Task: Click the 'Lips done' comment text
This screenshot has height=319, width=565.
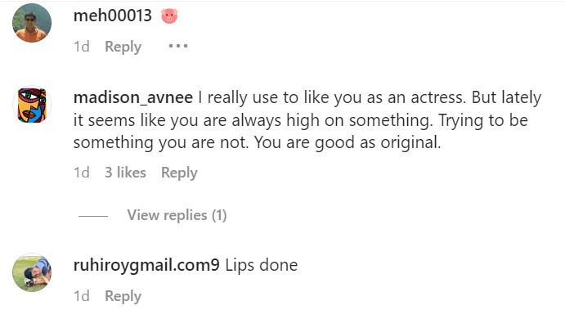Action: pyautogui.click(x=261, y=265)
